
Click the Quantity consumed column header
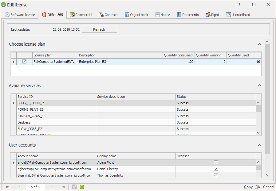[x=179, y=55]
